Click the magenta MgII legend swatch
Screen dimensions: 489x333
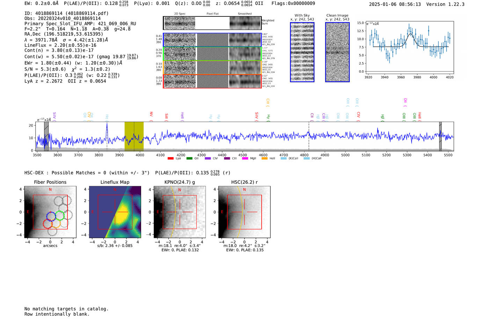pos(245,159)
